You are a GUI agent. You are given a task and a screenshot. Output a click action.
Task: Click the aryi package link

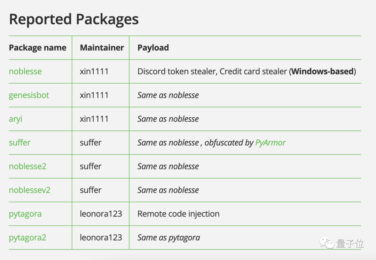[x=16, y=119]
